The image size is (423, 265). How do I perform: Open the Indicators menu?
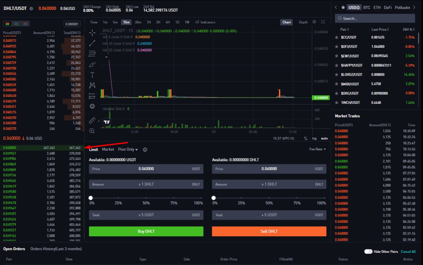[x=205, y=22]
